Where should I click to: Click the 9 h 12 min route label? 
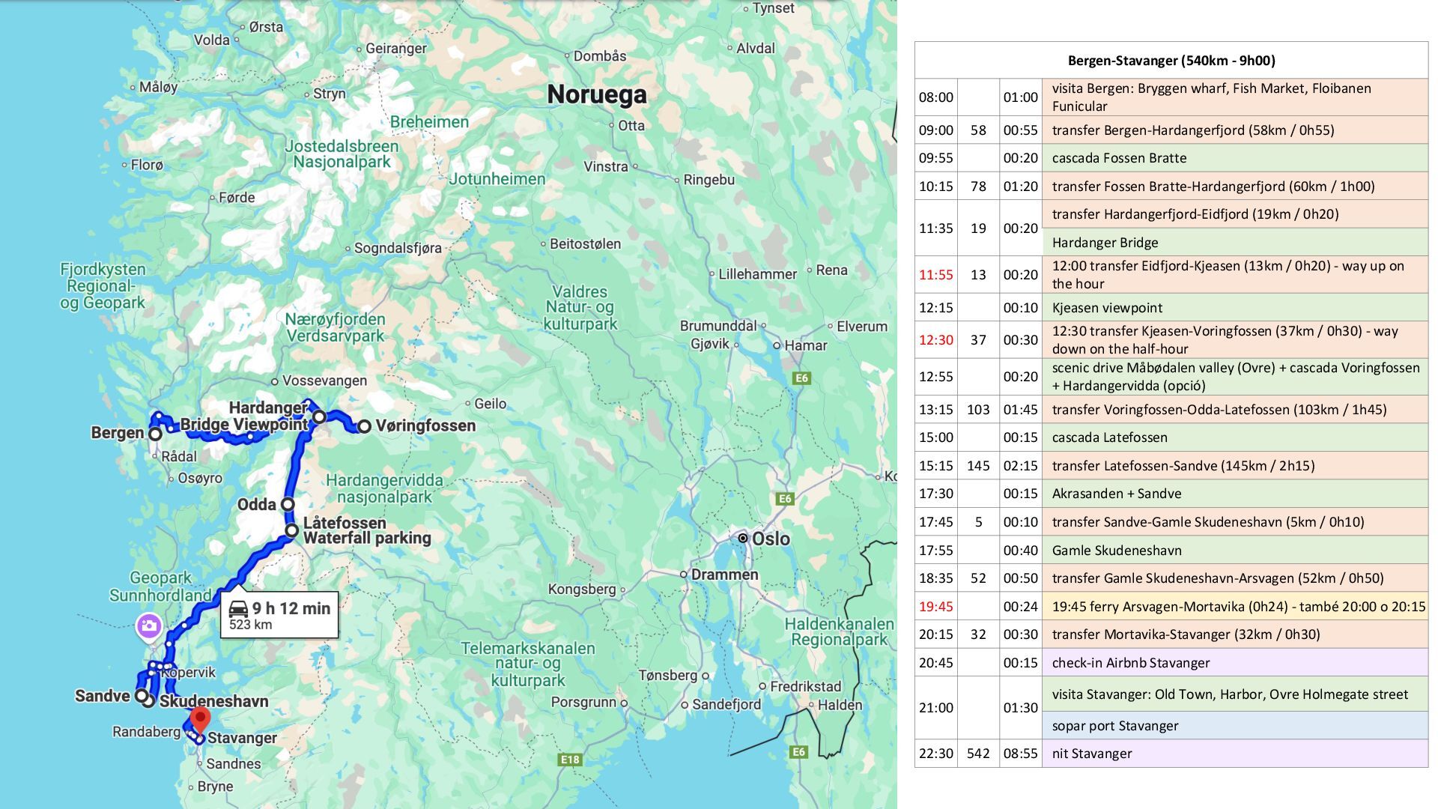click(x=291, y=608)
